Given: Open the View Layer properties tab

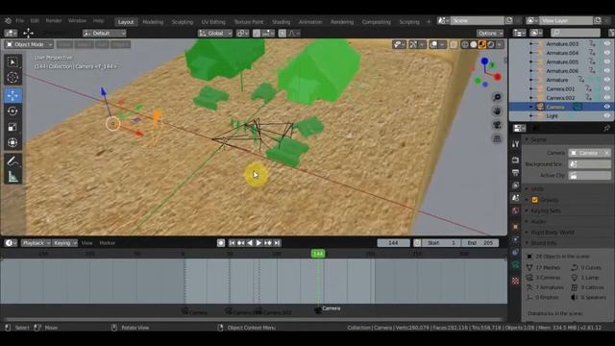Looking at the screenshot, I should click(515, 185).
